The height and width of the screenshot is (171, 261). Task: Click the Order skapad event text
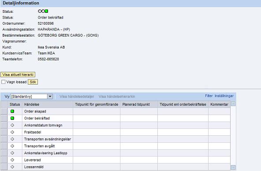[x=35, y=112]
